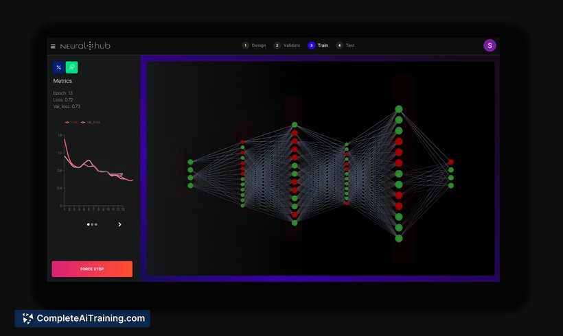The height and width of the screenshot is (336, 563).
Task: Select the green network view icon
Action: coord(71,67)
